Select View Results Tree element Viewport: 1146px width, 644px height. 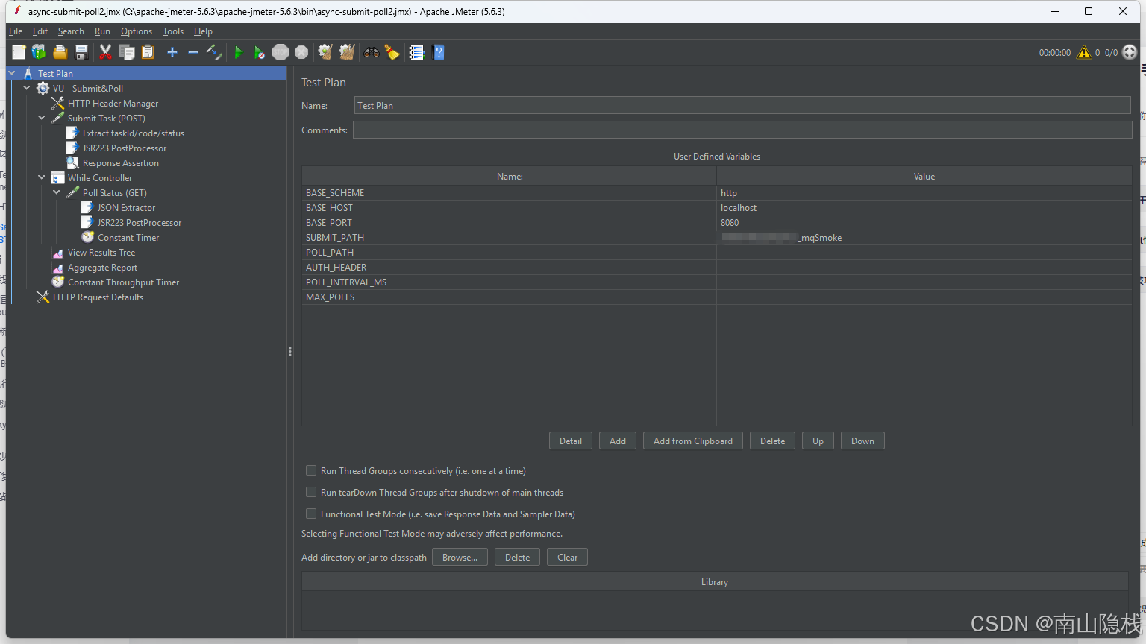tap(101, 253)
